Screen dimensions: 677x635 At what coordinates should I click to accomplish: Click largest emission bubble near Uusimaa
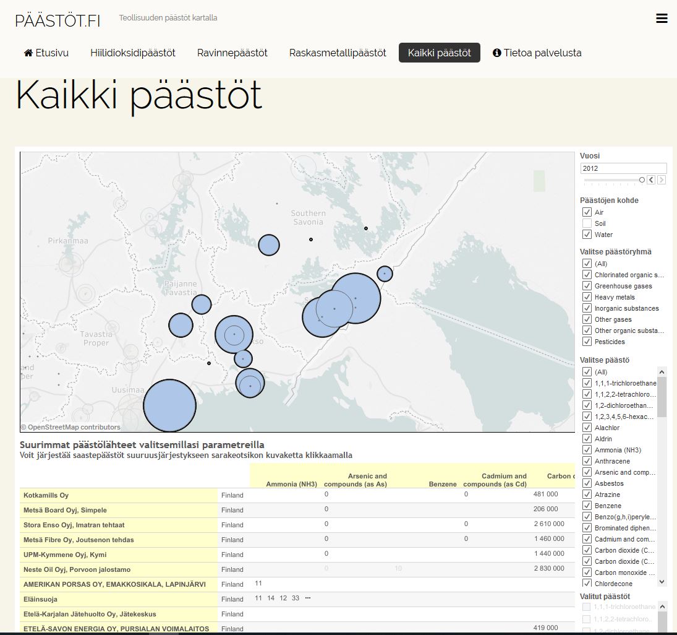point(169,405)
